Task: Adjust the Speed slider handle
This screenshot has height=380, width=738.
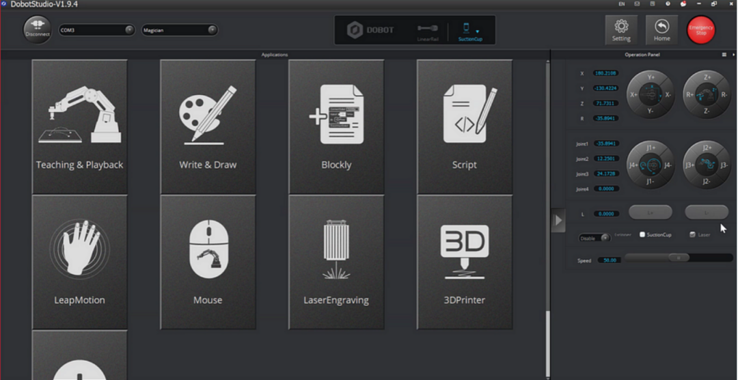Action: coord(679,258)
